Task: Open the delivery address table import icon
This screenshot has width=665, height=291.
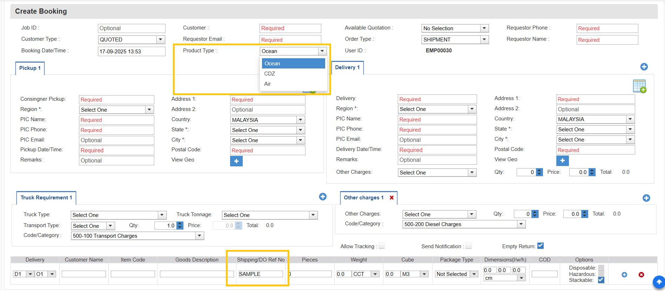Action: coord(639,86)
